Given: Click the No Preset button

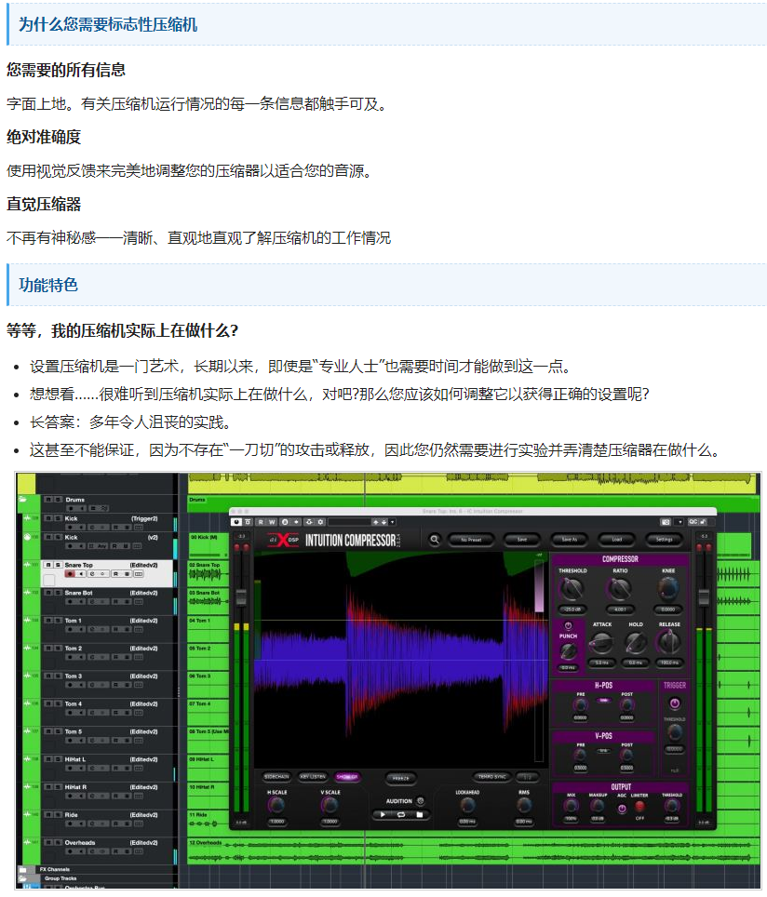Looking at the screenshot, I should click(471, 540).
